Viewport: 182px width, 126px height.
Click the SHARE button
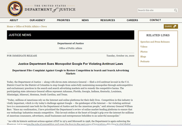(171, 26)
